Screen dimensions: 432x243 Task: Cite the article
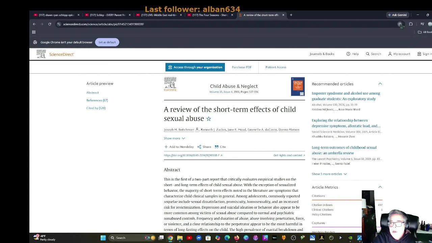coord(220,147)
